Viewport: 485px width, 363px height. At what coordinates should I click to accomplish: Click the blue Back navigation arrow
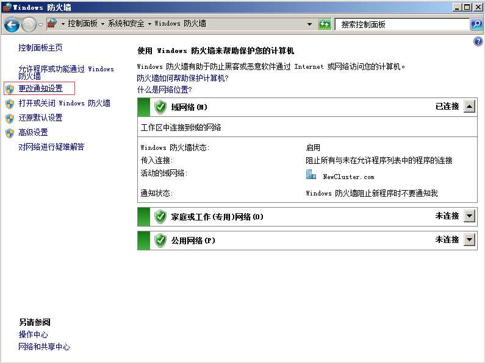(12, 24)
